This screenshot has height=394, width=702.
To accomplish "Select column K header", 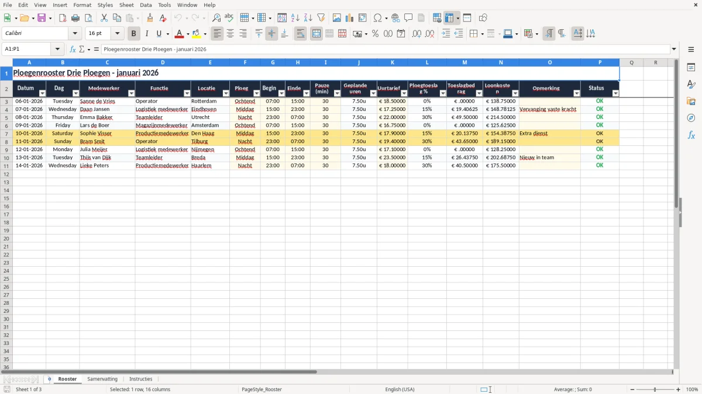I will coord(392,62).
